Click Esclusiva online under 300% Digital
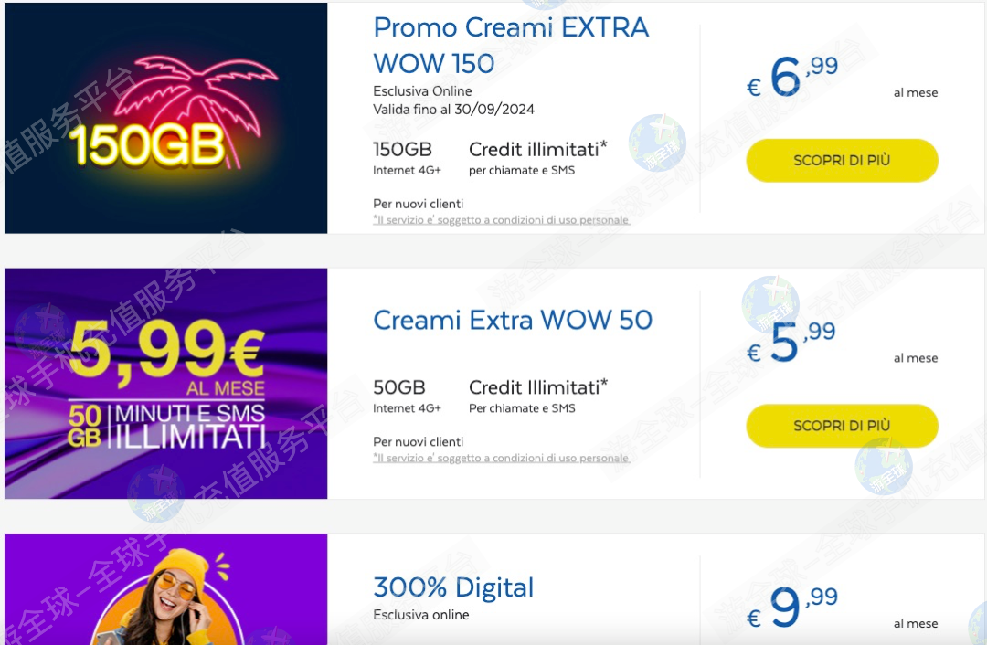 (420, 615)
